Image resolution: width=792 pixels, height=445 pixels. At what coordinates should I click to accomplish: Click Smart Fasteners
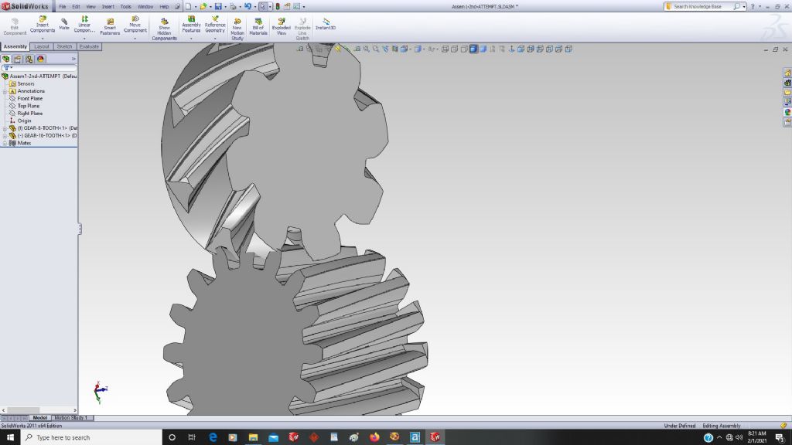click(x=110, y=27)
